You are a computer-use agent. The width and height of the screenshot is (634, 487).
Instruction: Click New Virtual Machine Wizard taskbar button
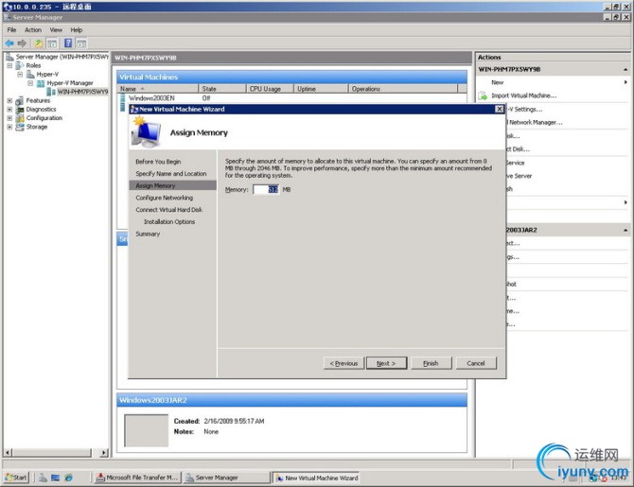pos(317,478)
